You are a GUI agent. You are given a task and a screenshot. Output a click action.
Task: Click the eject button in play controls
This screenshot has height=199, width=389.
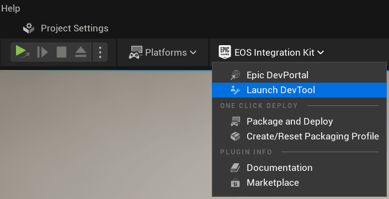coord(81,52)
